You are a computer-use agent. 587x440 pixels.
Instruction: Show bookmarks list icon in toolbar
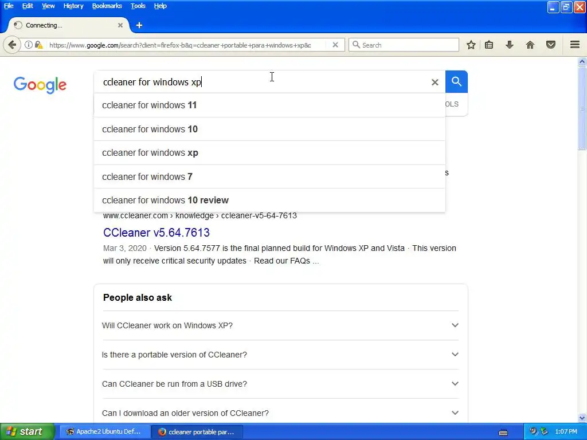point(489,45)
